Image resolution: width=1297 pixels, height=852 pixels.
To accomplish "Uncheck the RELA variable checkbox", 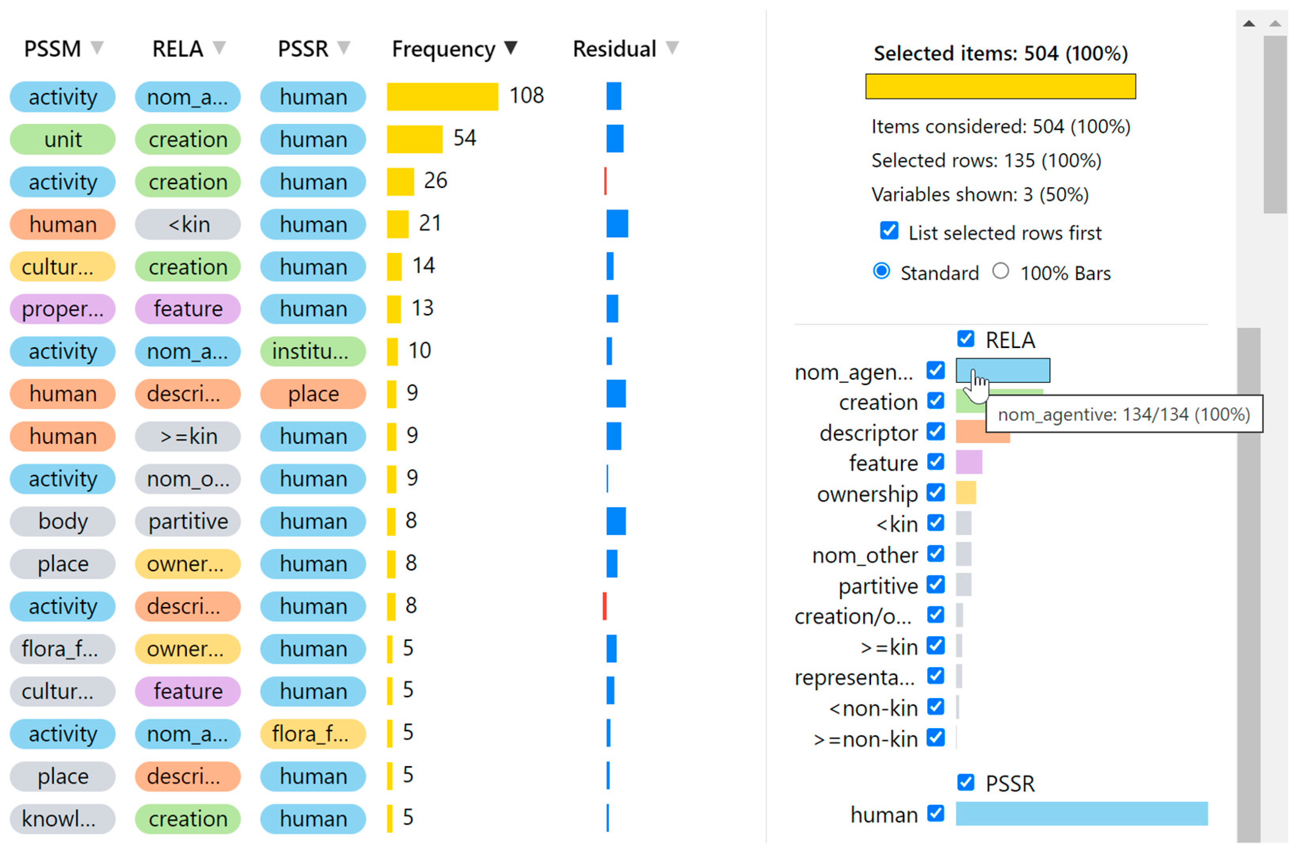I will [x=966, y=339].
